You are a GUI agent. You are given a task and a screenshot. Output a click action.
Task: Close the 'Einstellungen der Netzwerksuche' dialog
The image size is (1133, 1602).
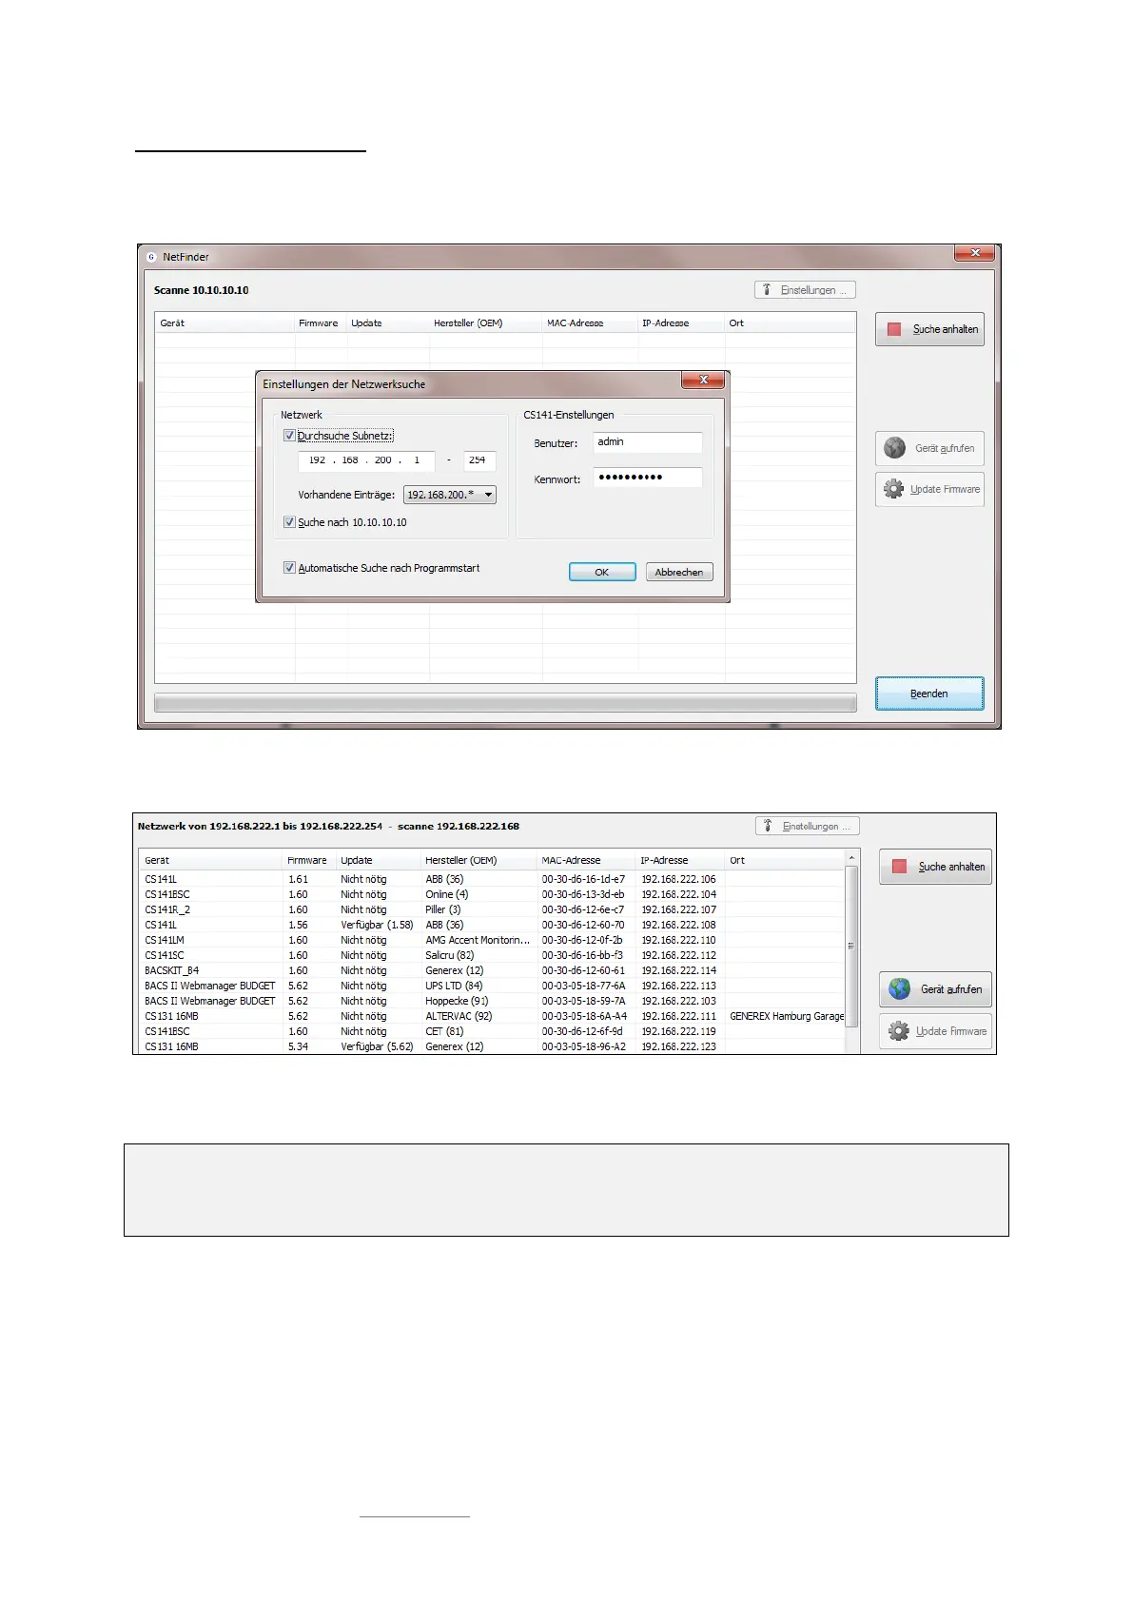coord(704,380)
